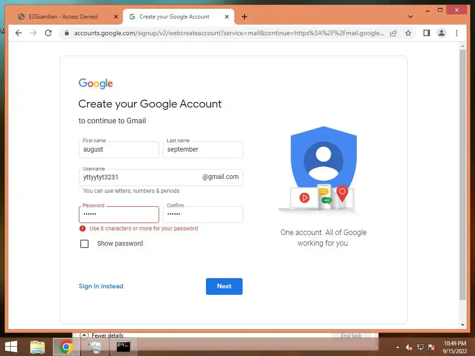Click the muted volume tray icon
The width and height of the screenshot is (475, 356).
tap(409, 347)
